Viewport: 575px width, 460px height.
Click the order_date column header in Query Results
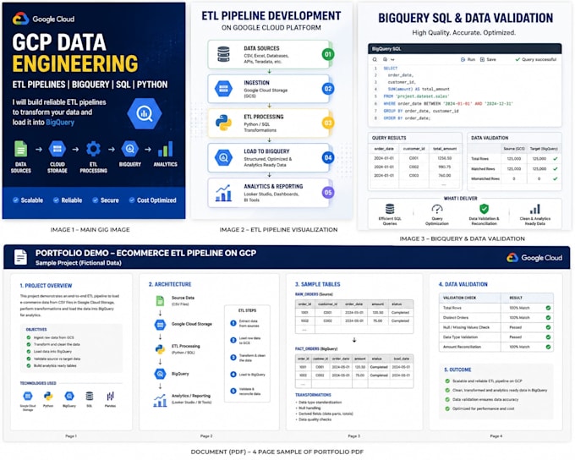point(384,149)
